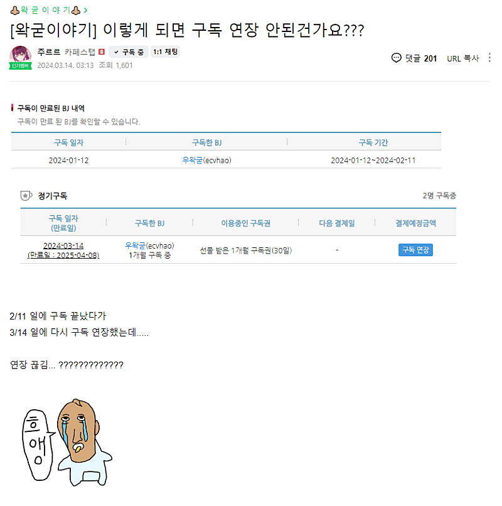Click 만료일 2025-04-08 expiry link
This screenshot has width=502, height=506.
[63, 255]
